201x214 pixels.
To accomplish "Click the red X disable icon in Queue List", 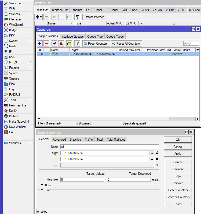I will (61, 44).
